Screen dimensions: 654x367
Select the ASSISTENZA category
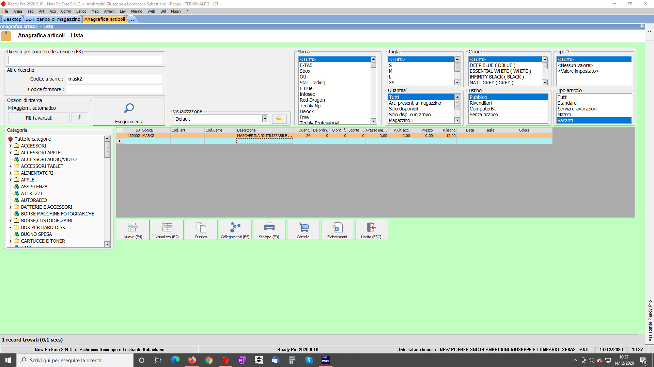click(34, 187)
